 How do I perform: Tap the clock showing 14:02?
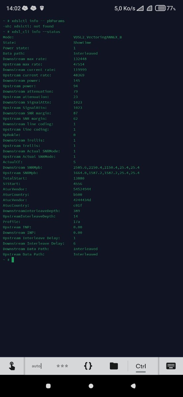(13, 8)
